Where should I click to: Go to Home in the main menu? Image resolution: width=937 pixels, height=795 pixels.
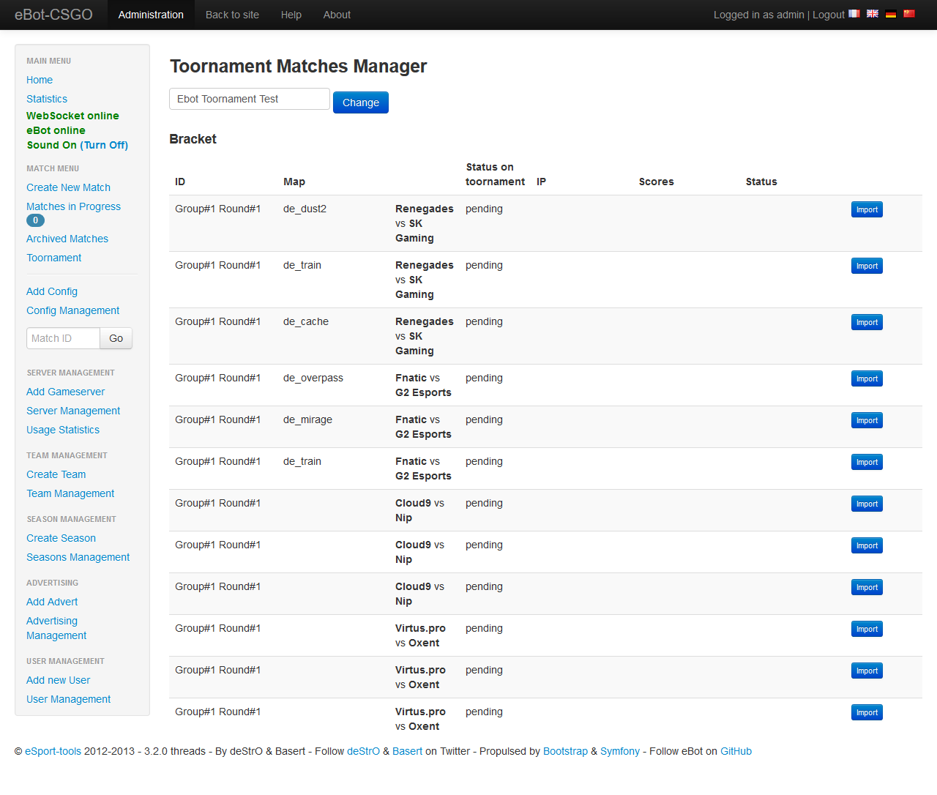coord(40,80)
